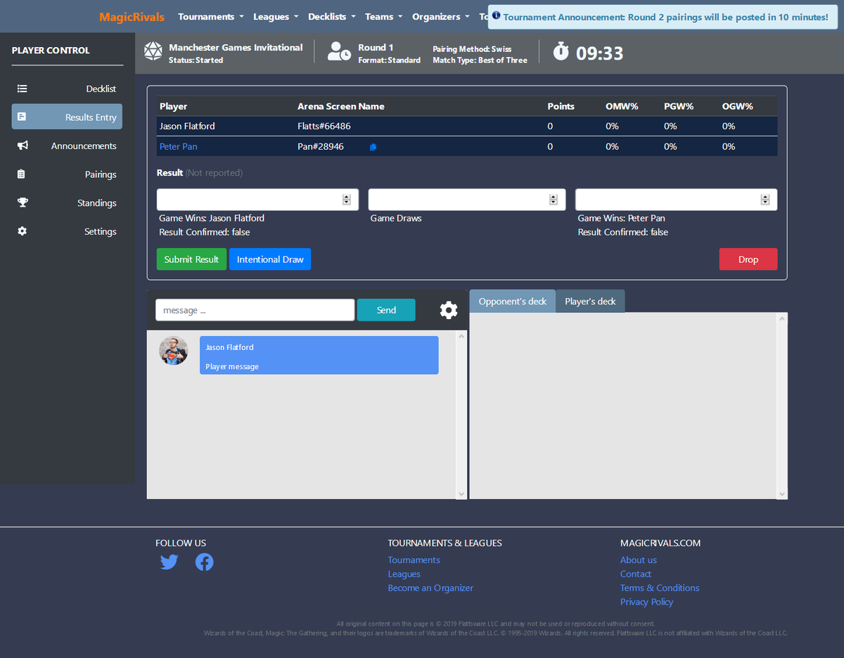
Task: View Standings in sidebar
Action: pos(67,202)
